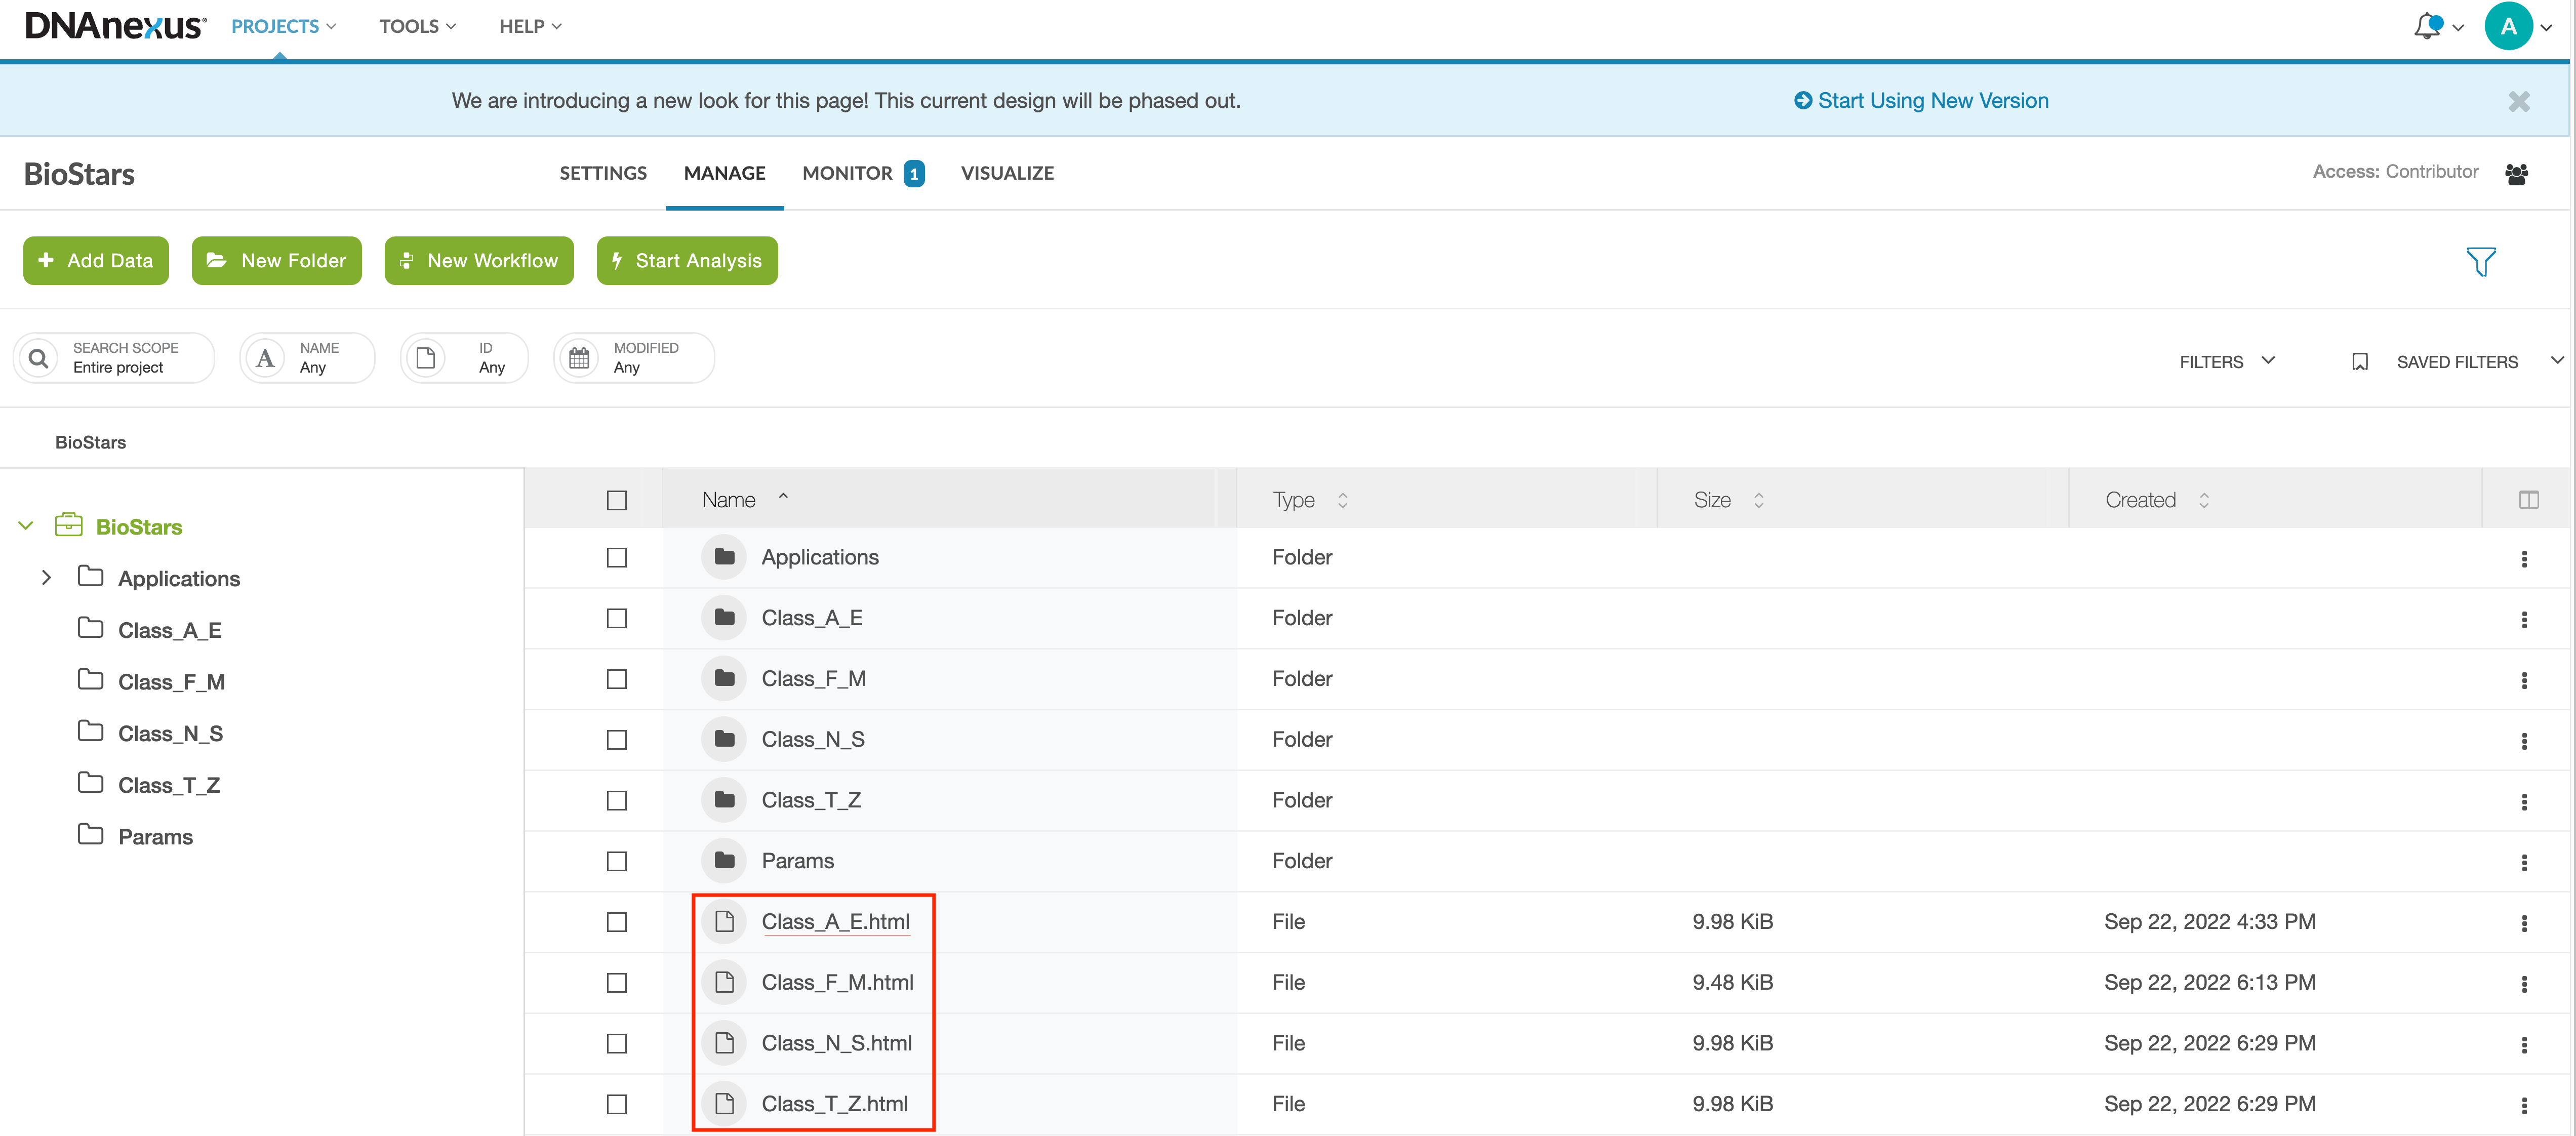The image size is (2576, 1136).
Task: Dismiss the new look banner
Action: (2518, 101)
